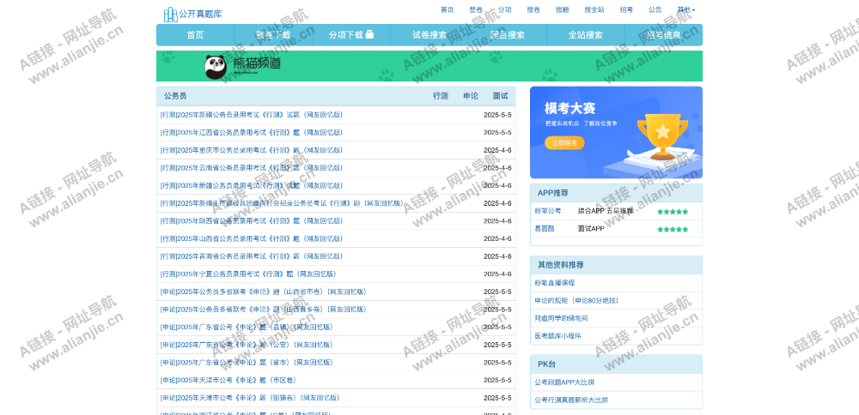The image size is (859, 415).
Task: Click the 公开真题库 book logo icon
Action: pos(170,15)
